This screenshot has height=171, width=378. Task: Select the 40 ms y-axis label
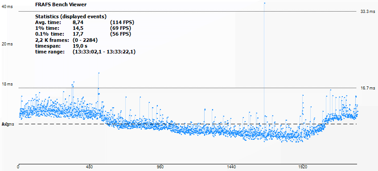click(7, 7)
